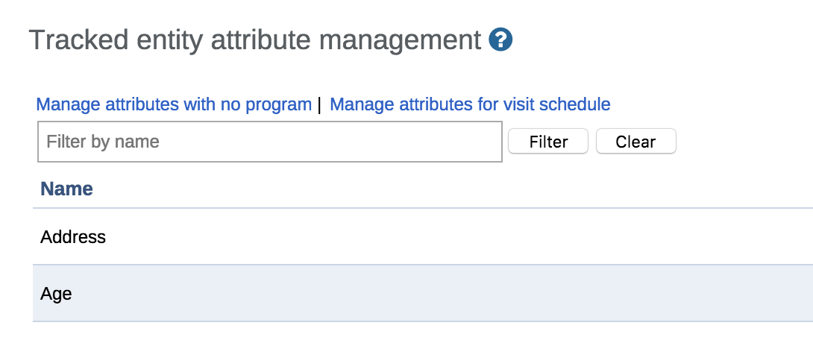
Task: Click the Address attribute name text
Action: [x=73, y=237]
